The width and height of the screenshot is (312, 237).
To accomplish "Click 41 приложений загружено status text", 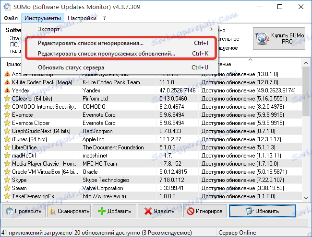I will click(36, 232).
